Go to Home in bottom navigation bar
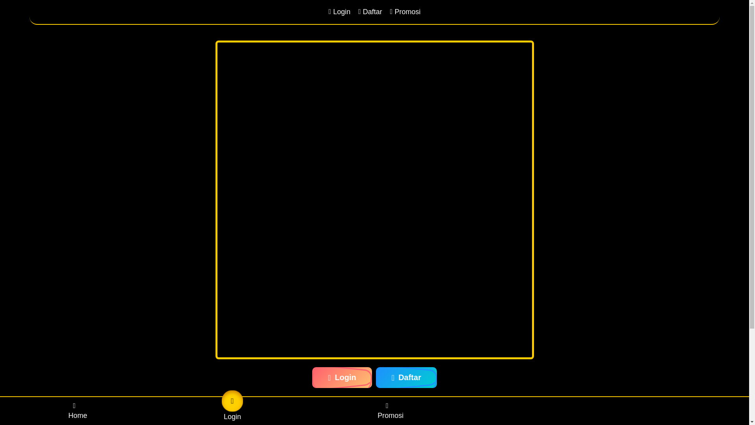Viewport: 755px width, 425px height. 78,411
